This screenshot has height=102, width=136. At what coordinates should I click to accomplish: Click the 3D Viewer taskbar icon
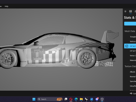[102, 99]
